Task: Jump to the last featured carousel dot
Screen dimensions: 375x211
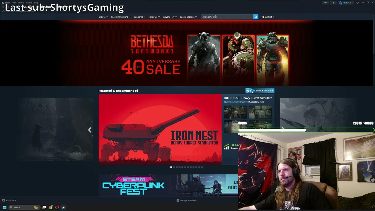Action: tap(202, 167)
